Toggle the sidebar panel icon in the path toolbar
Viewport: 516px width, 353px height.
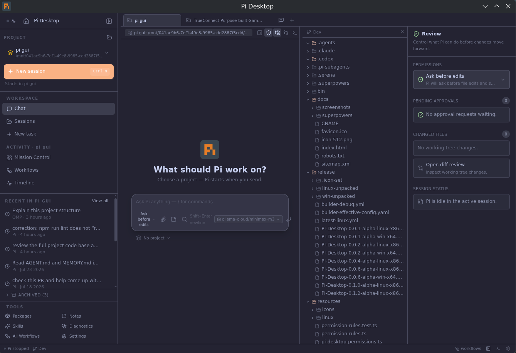point(260,33)
